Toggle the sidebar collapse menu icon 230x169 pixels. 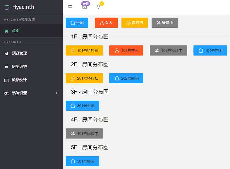pyautogui.click(x=70, y=7)
